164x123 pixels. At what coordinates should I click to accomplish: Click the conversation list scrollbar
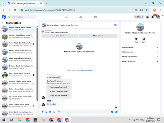[37, 64]
